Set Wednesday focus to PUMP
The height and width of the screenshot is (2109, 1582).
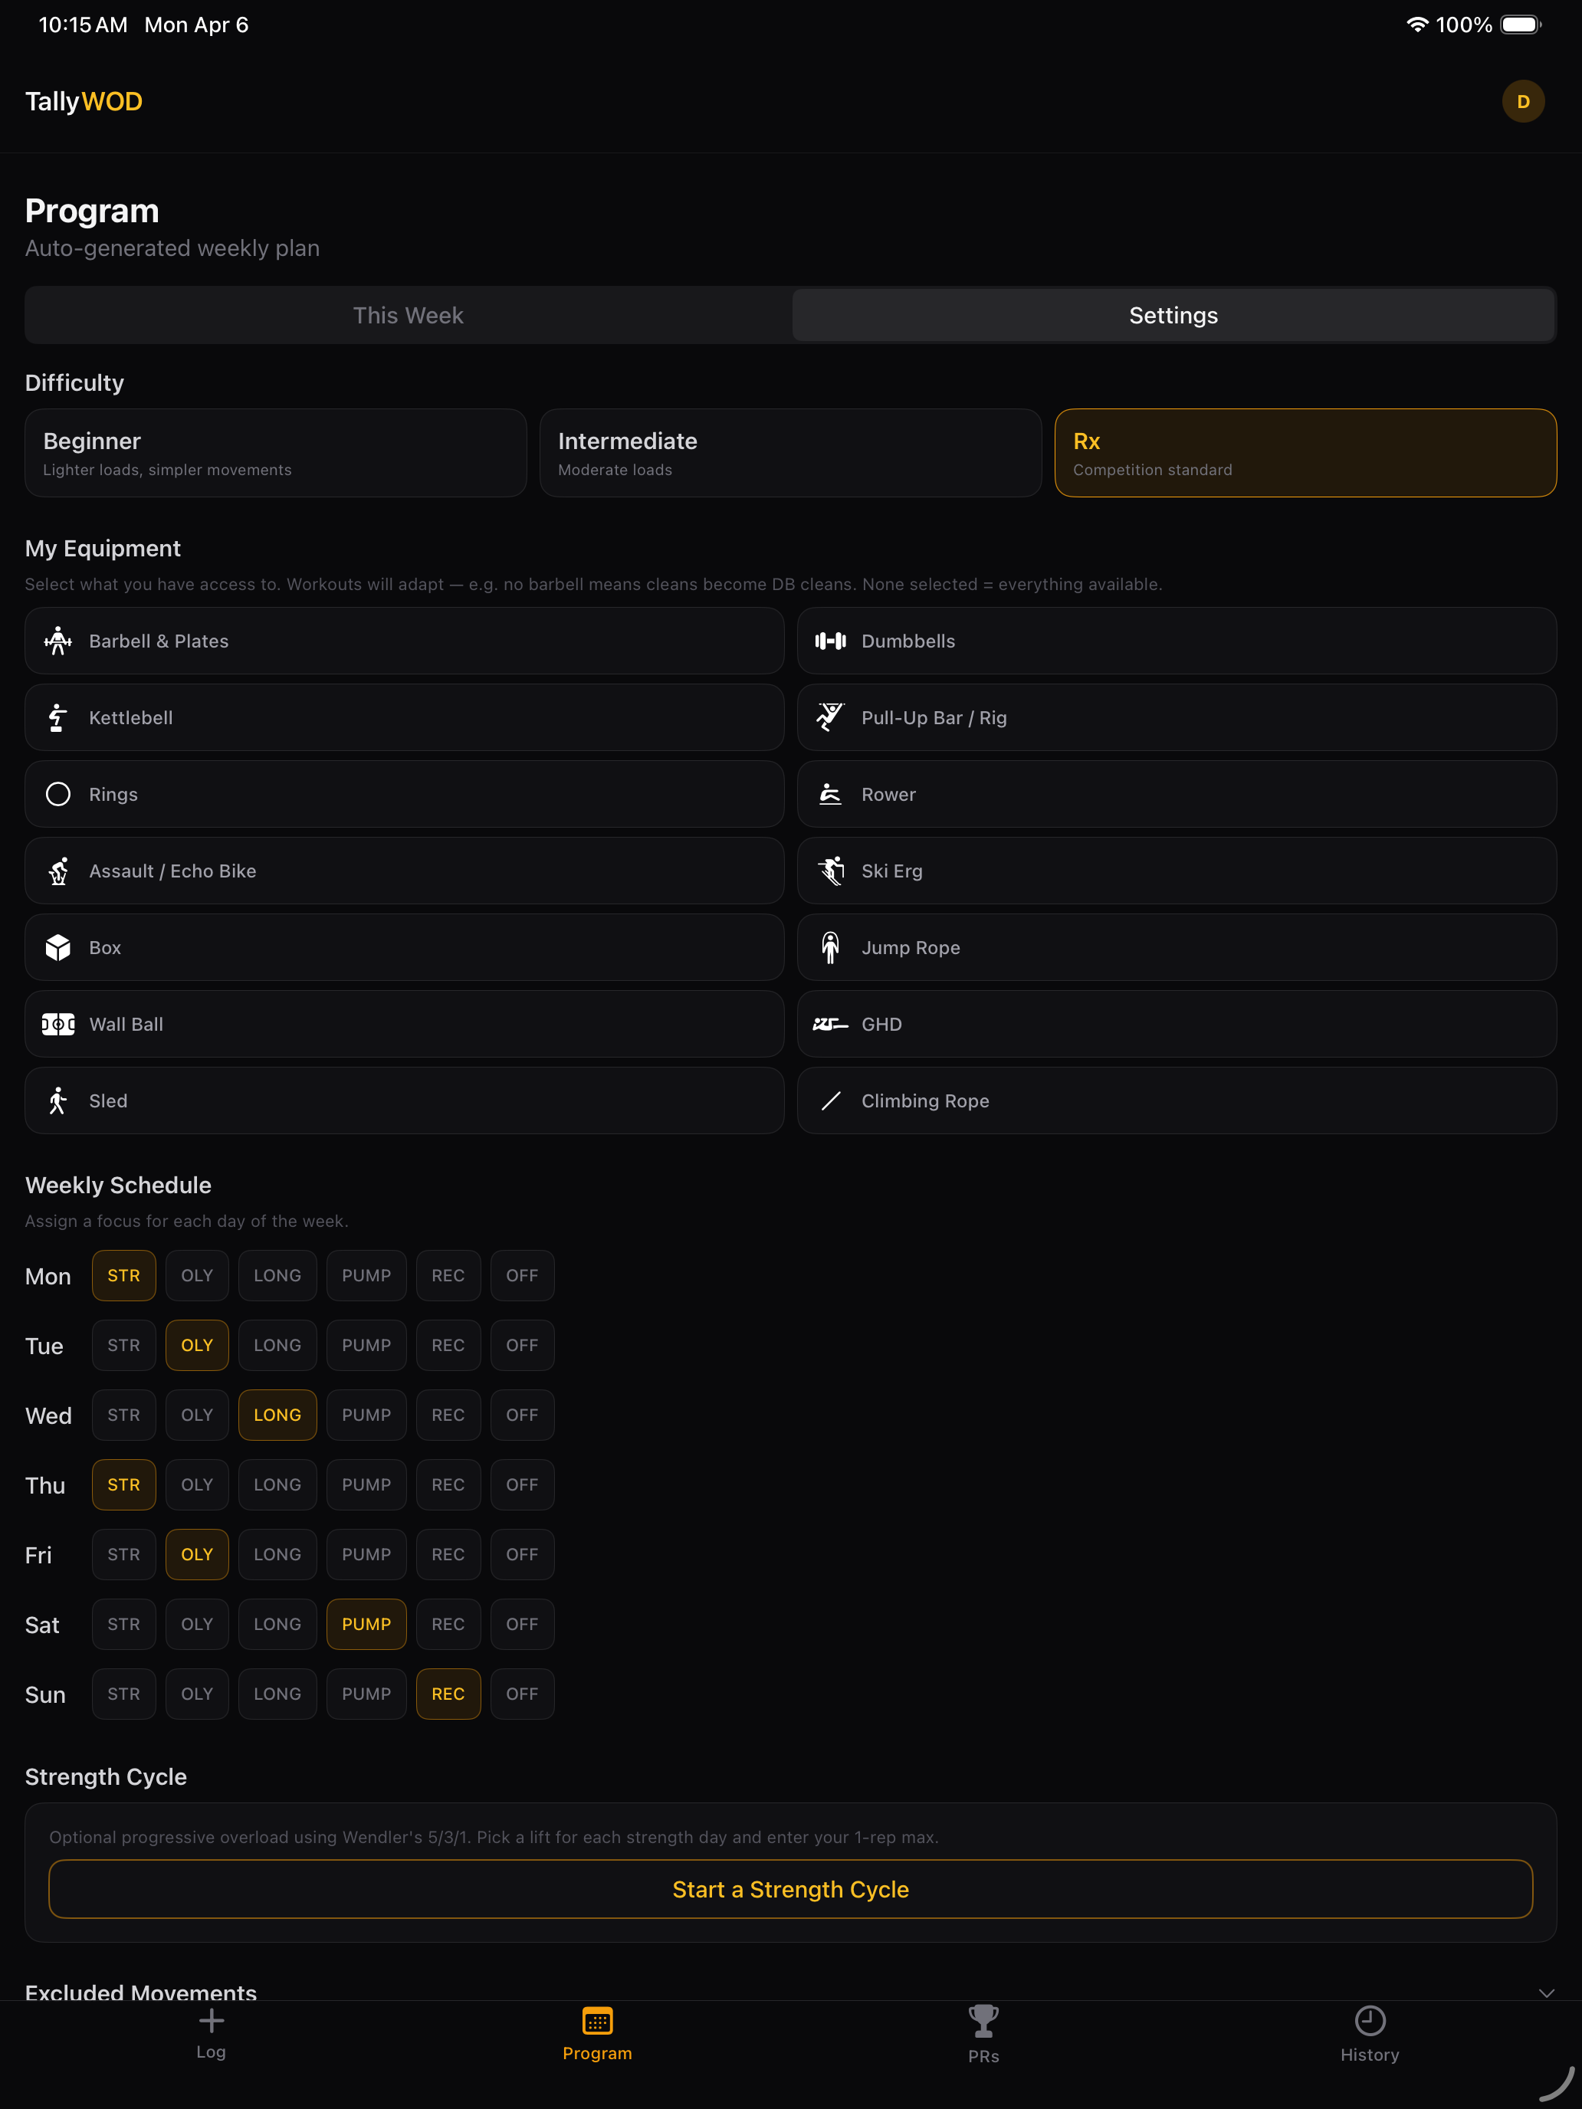click(366, 1415)
